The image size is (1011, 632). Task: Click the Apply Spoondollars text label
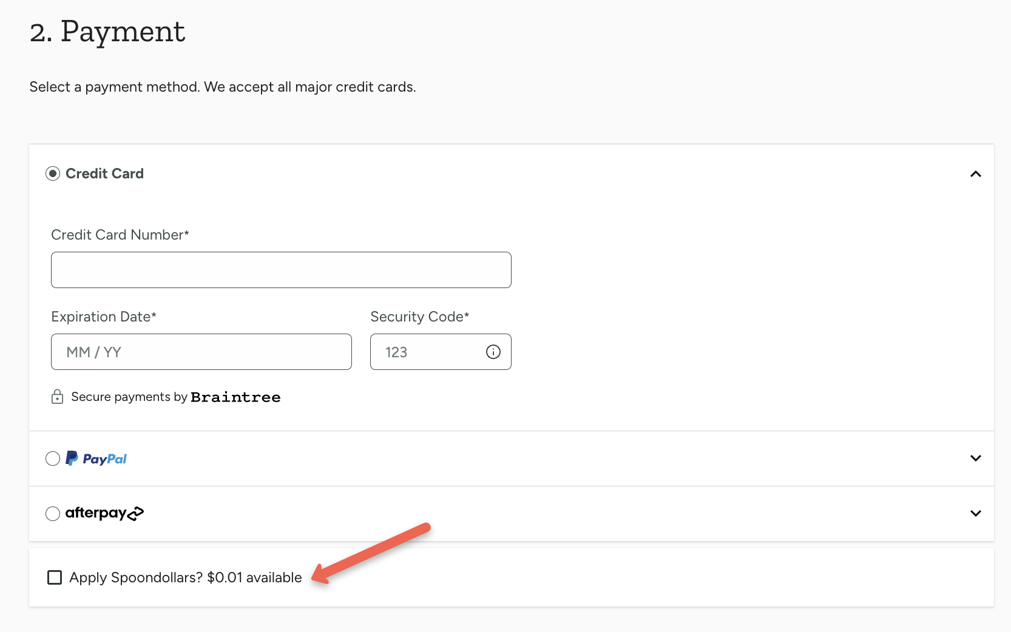tap(135, 577)
